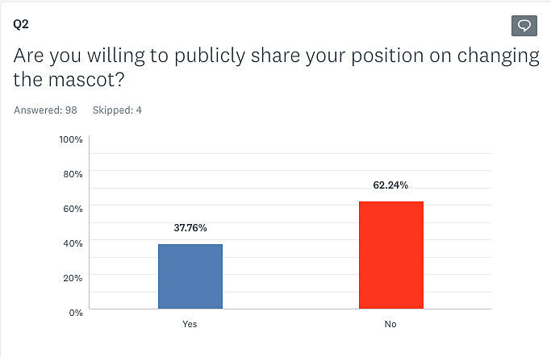551x357 pixels.
Task: Click the red No bar
Action: [x=390, y=255]
